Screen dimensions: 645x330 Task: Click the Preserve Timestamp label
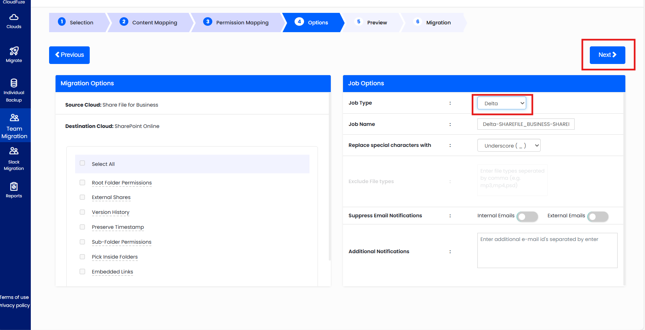coord(118,227)
